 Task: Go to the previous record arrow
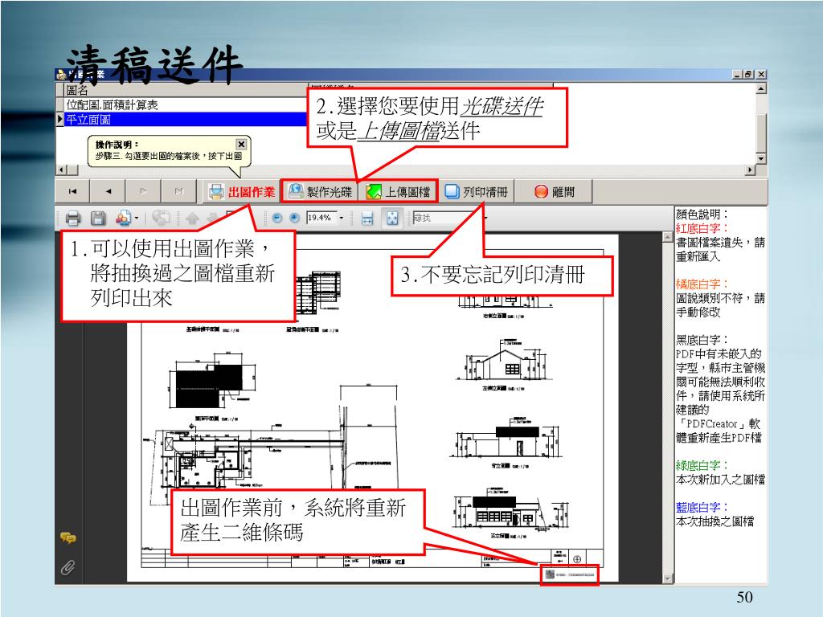[x=109, y=191]
